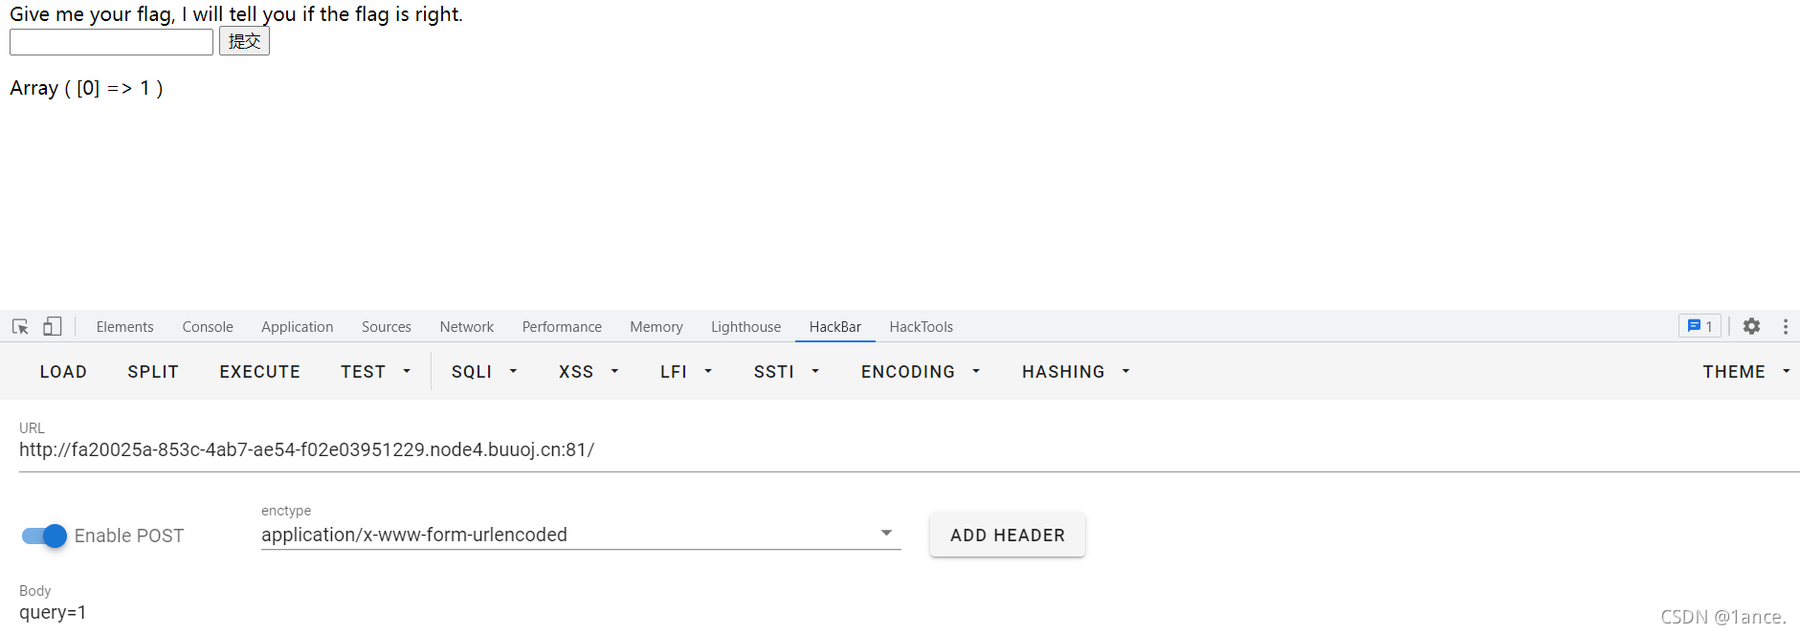Click the 提交 submit button
Image resolution: width=1800 pixels, height=634 pixels.
tap(244, 41)
